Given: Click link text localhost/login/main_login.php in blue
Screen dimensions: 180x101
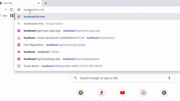Looking at the screenshot, I should [82, 31].
